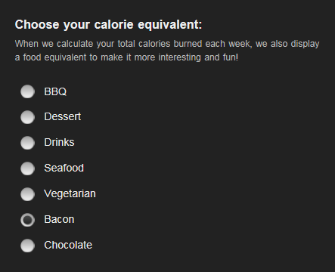
Task: Click the BBQ text label
Action: [55, 91]
